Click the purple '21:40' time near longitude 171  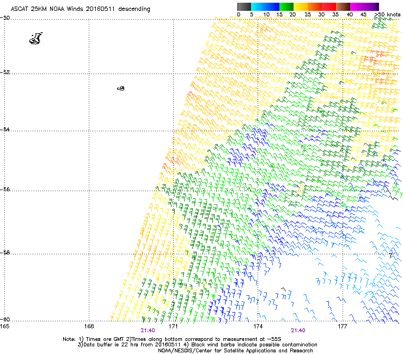(x=148, y=331)
